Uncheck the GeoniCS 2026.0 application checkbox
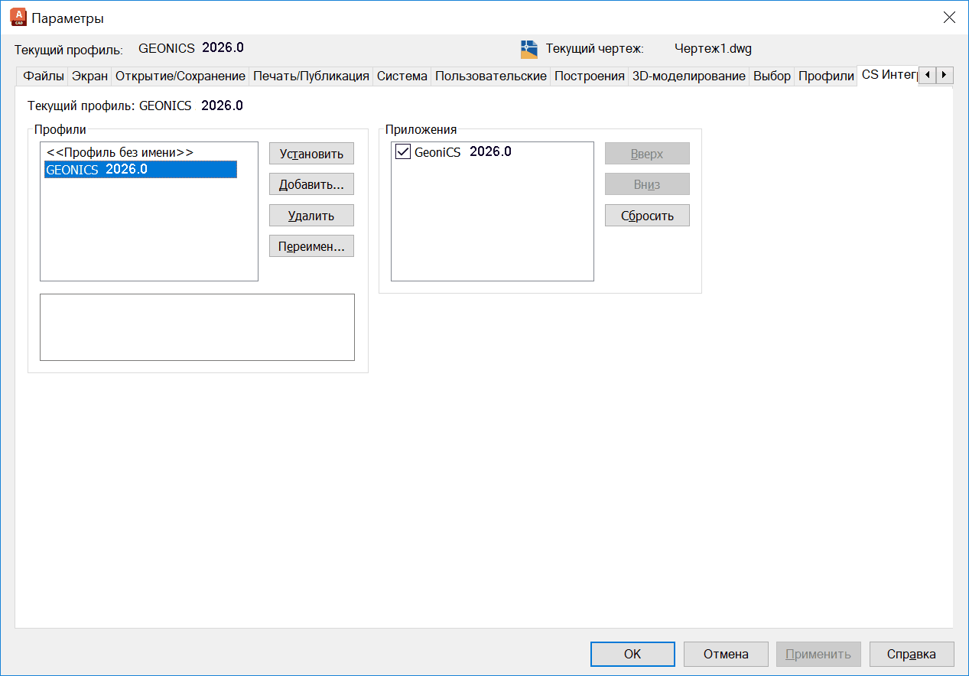The height and width of the screenshot is (676, 969). (x=403, y=152)
